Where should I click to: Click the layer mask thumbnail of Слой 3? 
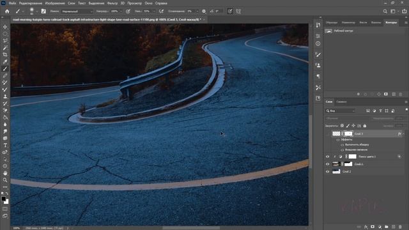tap(348, 134)
